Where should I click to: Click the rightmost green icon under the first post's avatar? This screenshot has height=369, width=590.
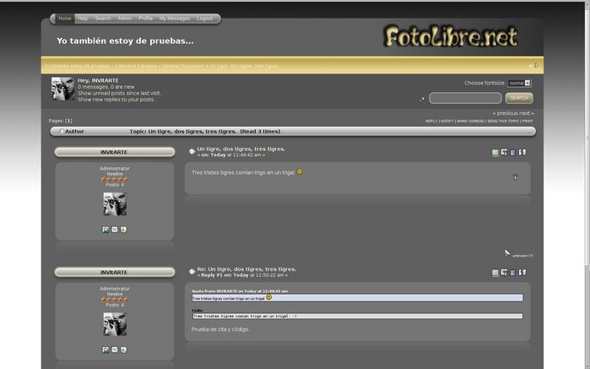(x=123, y=230)
